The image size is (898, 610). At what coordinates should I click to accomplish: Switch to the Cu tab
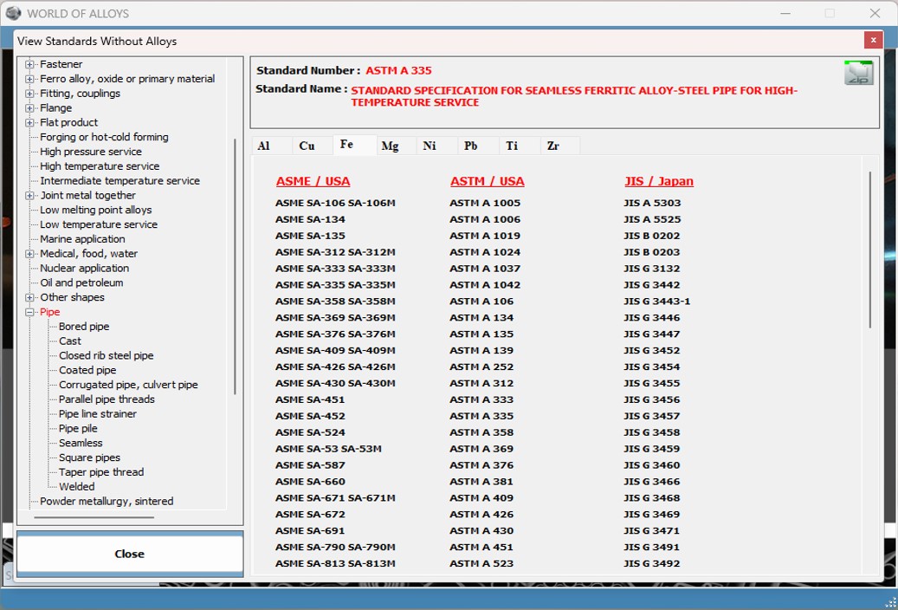point(313,146)
